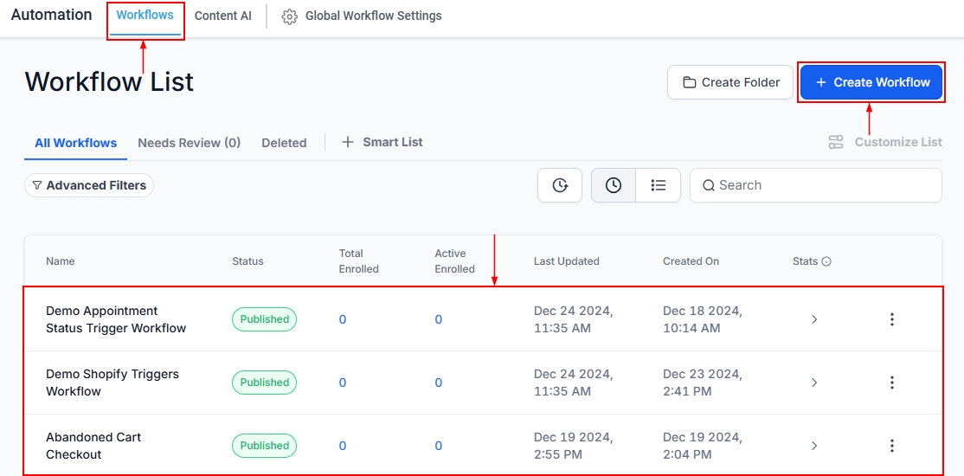Click the plus icon beside Smart List

348,142
